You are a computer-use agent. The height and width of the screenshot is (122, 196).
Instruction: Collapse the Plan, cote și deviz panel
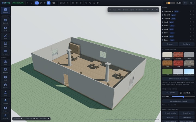tap(194, 109)
